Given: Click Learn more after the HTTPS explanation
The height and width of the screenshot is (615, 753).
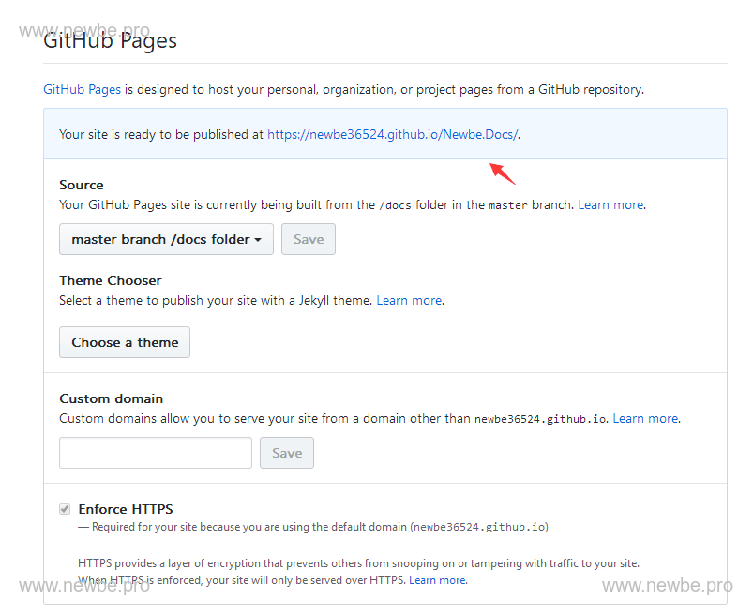Looking at the screenshot, I should pos(437,580).
